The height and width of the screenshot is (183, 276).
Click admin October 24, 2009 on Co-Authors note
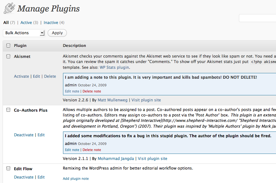85,144
